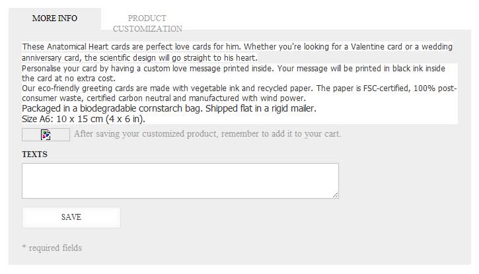Click the broken image icon beside the reminder

point(46,135)
